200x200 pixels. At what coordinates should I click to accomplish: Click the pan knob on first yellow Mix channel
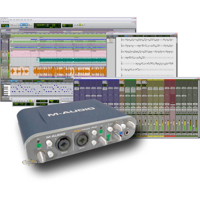tap(150, 113)
